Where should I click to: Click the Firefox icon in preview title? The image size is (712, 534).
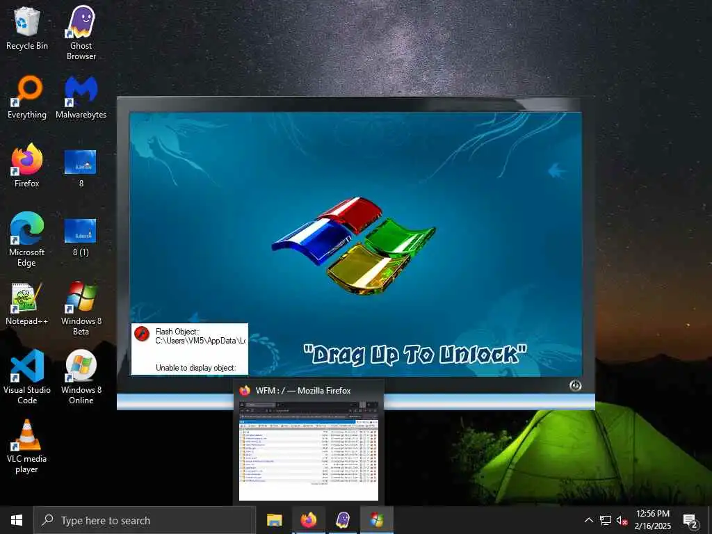(245, 391)
